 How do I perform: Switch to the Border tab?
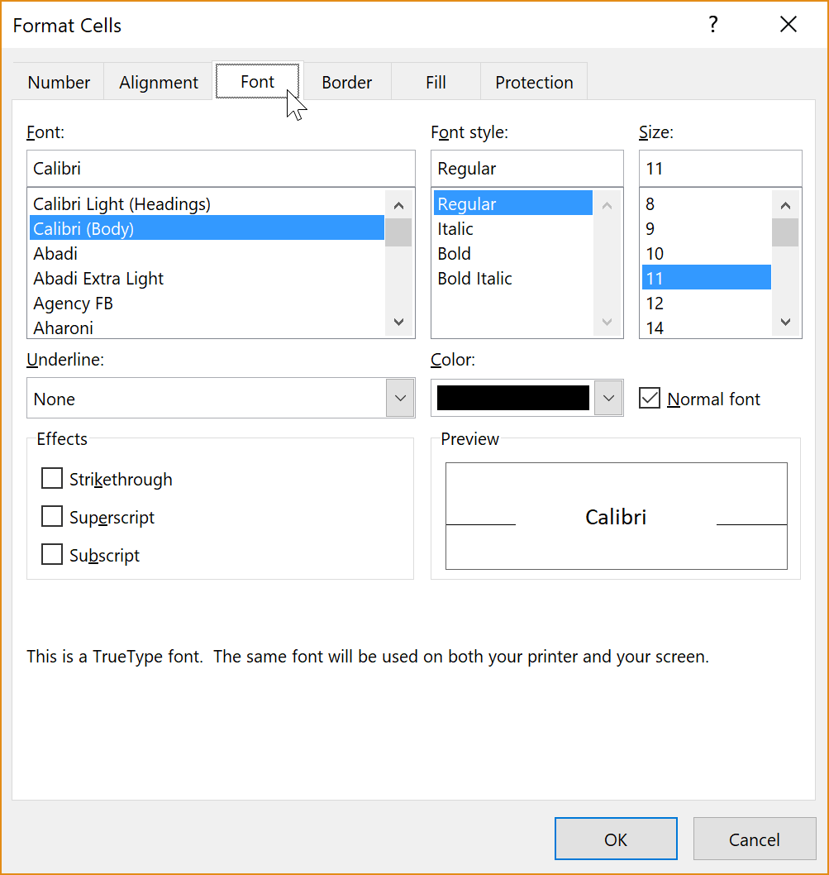(x=346, y=82)
